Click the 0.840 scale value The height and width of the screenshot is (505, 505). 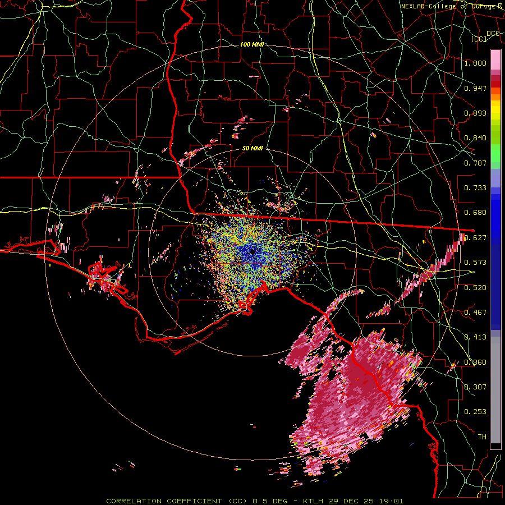(475, 138)
